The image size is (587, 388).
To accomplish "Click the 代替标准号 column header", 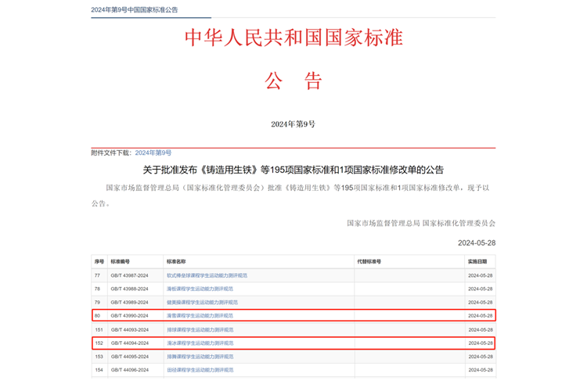I will point(369,261).
